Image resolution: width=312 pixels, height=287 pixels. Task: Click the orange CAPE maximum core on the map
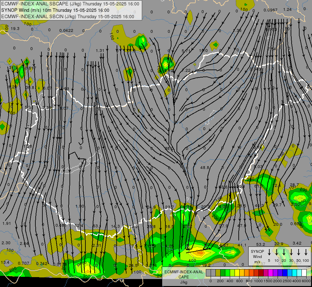click(200, 253)
